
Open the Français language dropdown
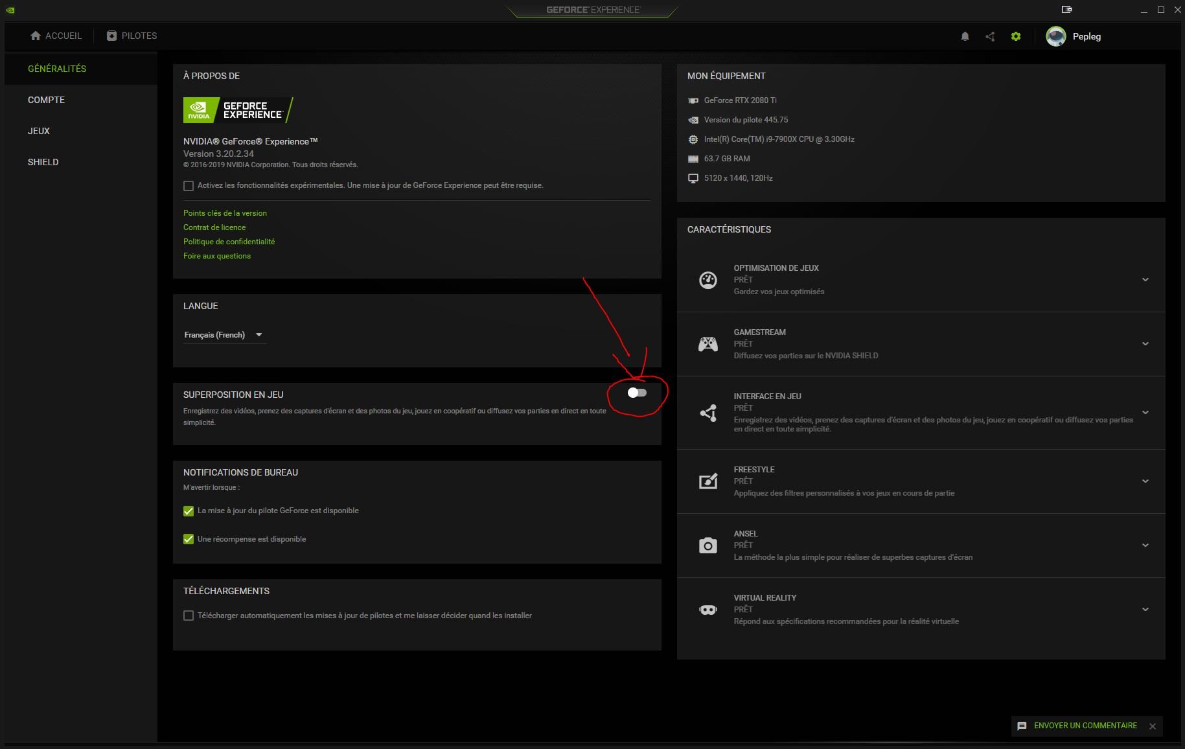point(224,335)
